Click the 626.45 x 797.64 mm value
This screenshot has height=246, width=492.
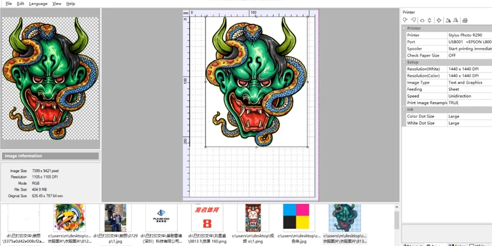47,196
